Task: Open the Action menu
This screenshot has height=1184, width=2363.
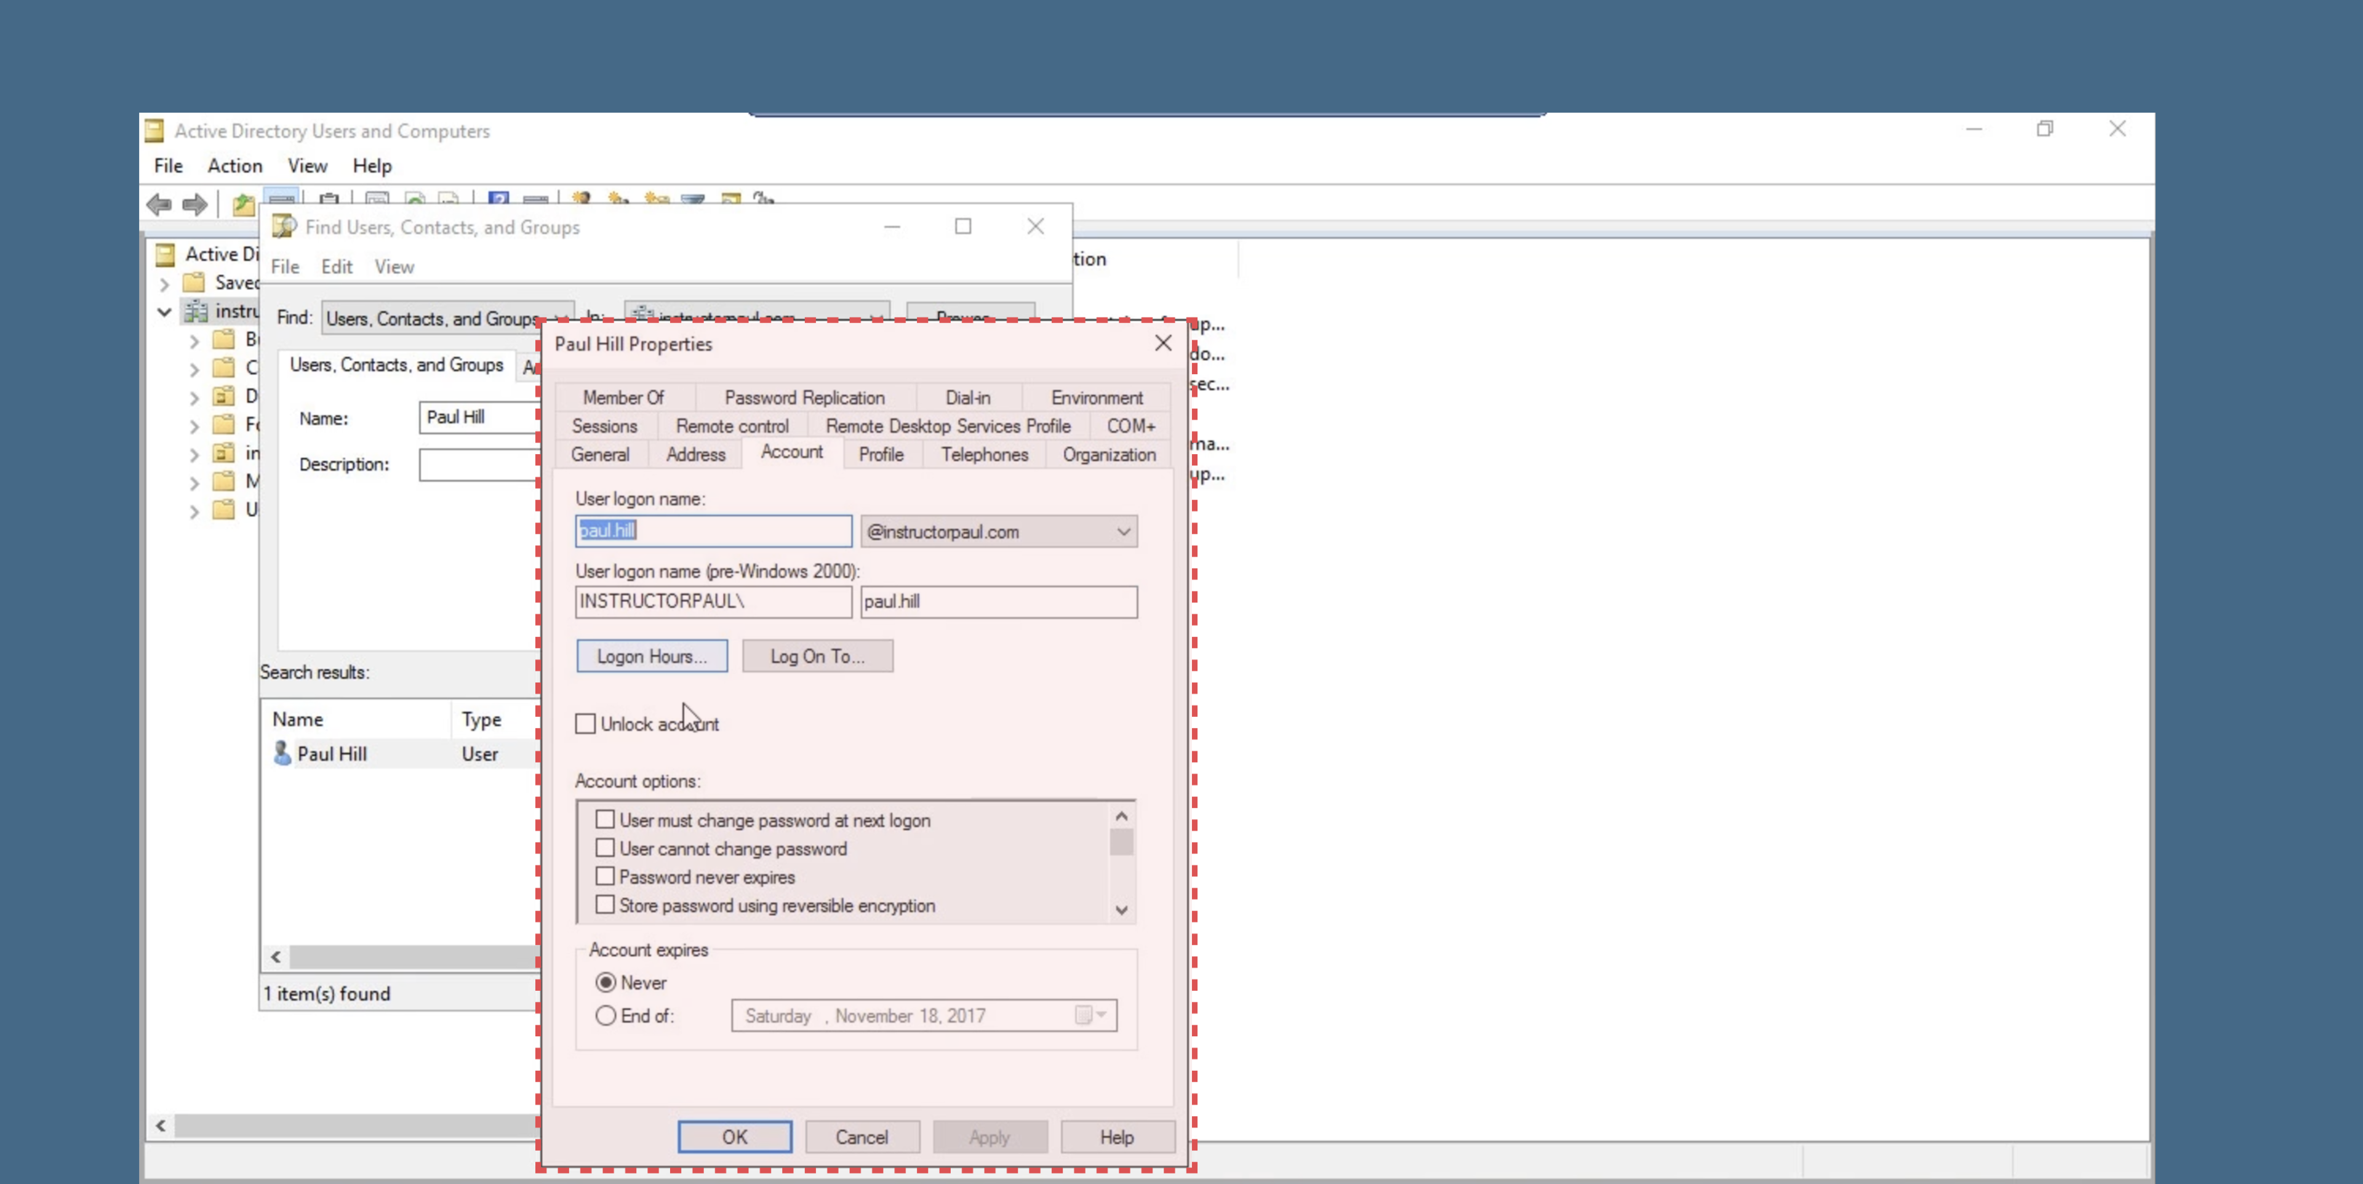Action: (x=235, y=166)
